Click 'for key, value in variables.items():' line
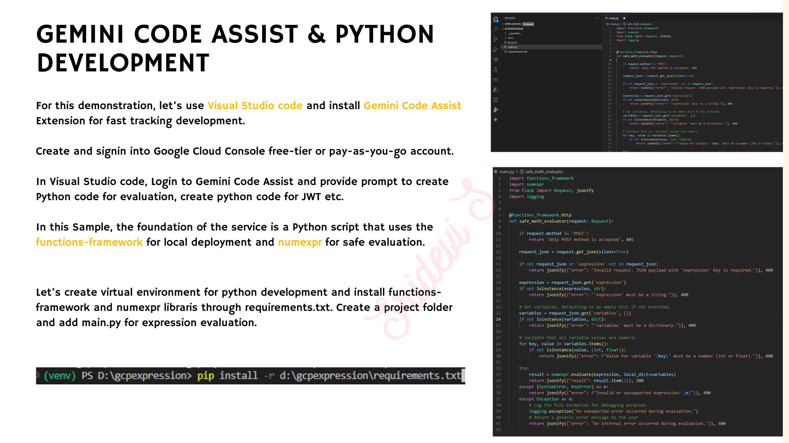The width and height of the screenshot is (789, 443). [563, 344]
